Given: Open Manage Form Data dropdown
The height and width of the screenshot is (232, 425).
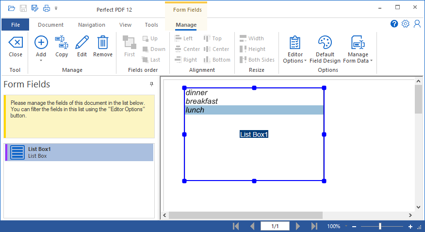Looking at the screenshot, I should click(x=358, y=50).
